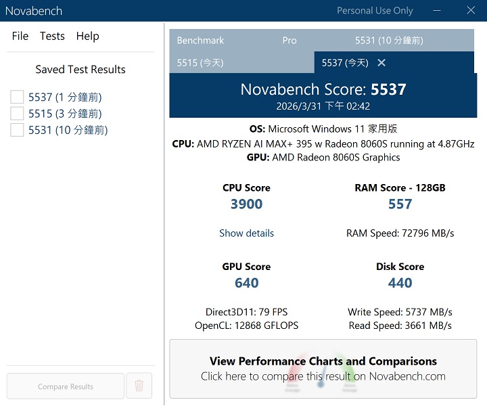
Task: Expand CPU info via Show details
Action: click(246, 233)
